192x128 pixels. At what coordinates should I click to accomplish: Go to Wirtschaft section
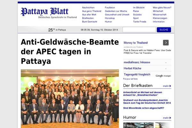pos(158,11)
